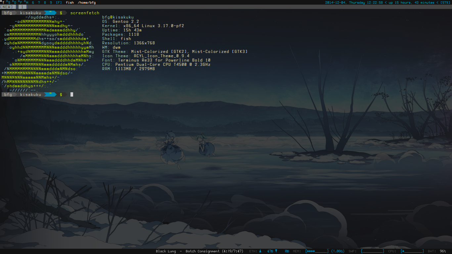This screenshot has height=254, width=452.
Task: Click the [F] layout indicator
Action: click(59, 2)
